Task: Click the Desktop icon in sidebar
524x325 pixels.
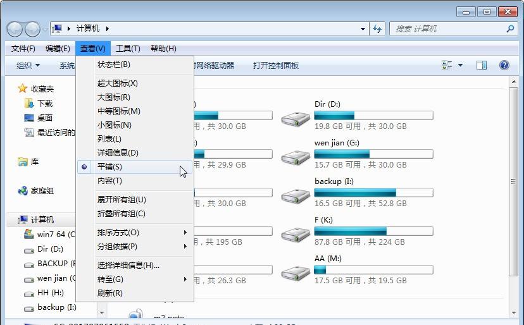Action: point(29,118)
